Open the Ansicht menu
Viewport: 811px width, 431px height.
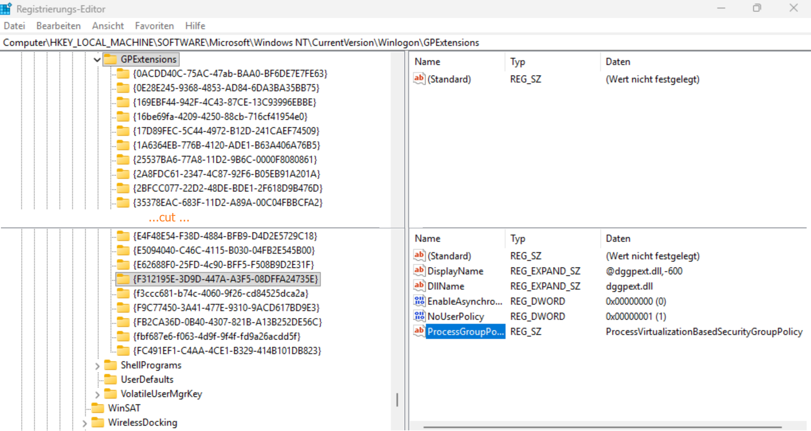tap(108, 26)
